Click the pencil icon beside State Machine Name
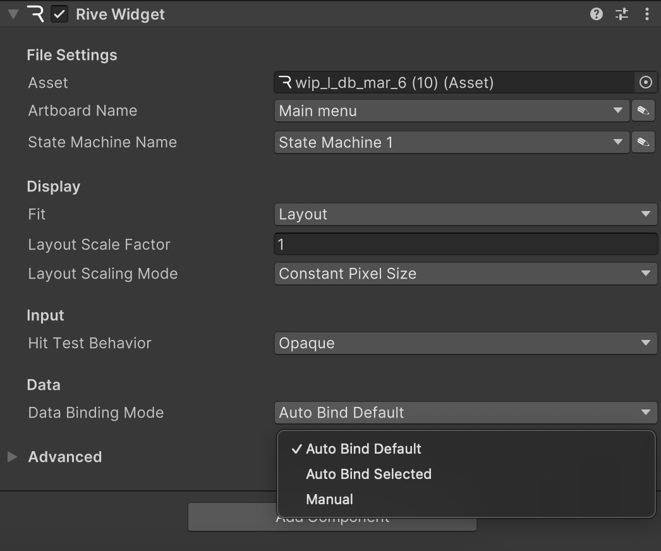Viewport: 661px width, 551px height. point(643,142)
